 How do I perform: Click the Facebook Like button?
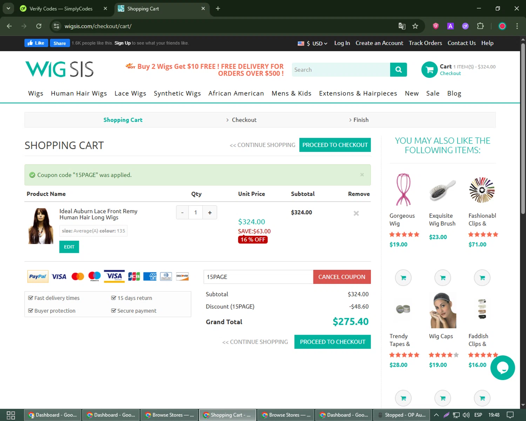[36, 43]
